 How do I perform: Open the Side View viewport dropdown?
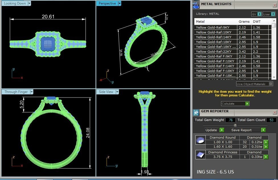(x=117, y=92)
